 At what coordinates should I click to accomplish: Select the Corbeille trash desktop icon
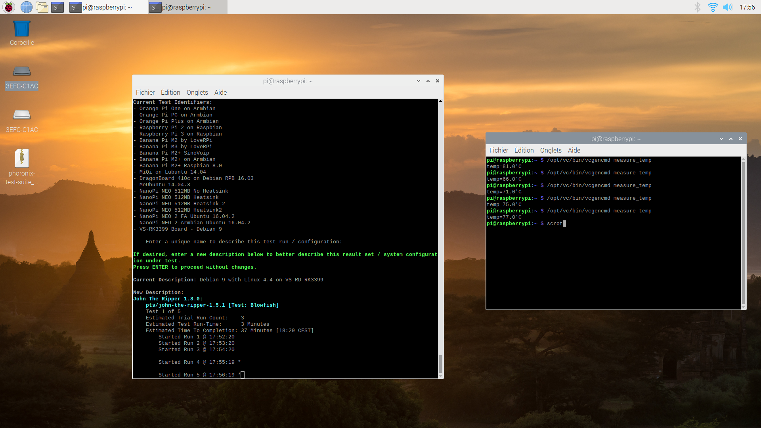pos(22,33)
